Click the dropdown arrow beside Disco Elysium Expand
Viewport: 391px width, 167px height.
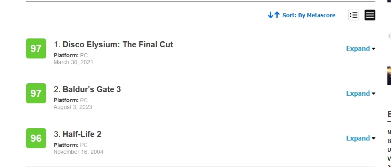click(373, 48)
